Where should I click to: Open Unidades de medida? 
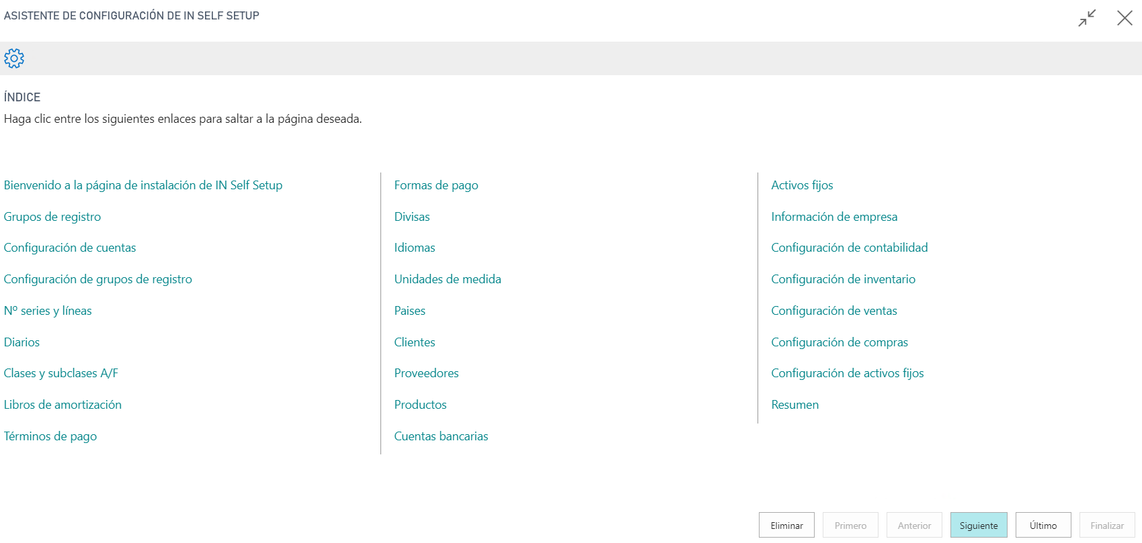pyautogui.click(x=448, y=279)
